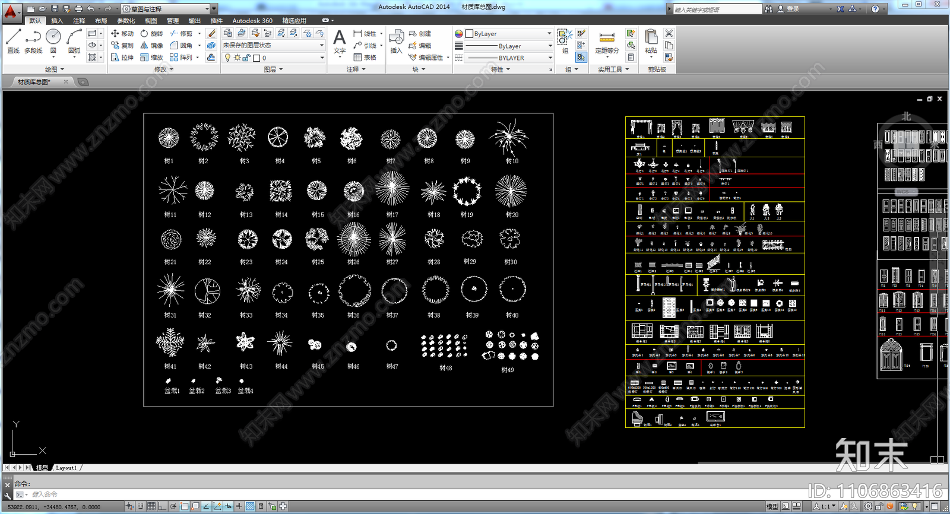Expand the Layers (图层) panel
950x514 pixels.
[x=273, y=69]
